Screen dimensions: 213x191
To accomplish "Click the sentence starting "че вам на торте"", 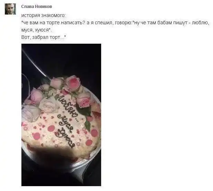I will coord(115,23).
